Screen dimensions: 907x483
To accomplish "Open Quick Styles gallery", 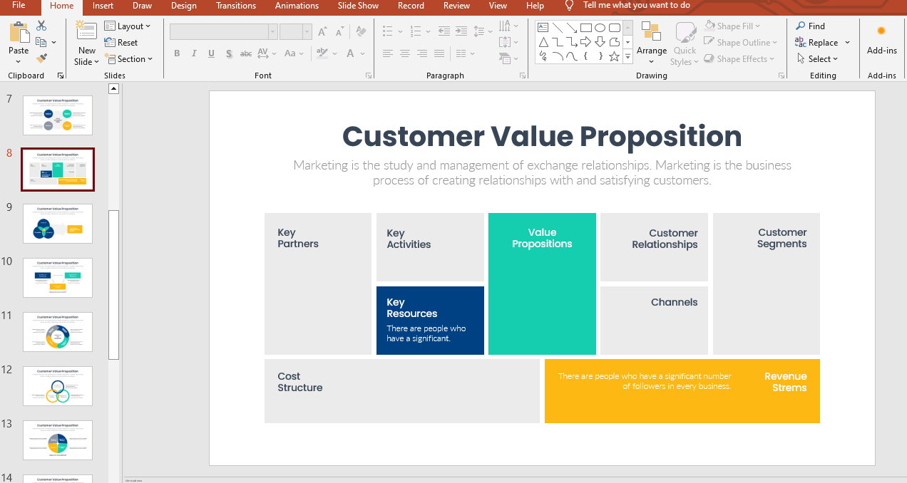I will click(685, 43).
